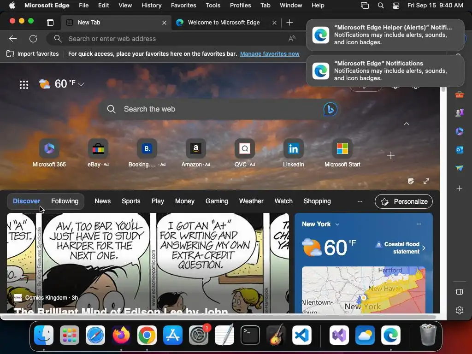Select the Money feed category
This screenshot has width=472, height=354.
tap(185, 201)
